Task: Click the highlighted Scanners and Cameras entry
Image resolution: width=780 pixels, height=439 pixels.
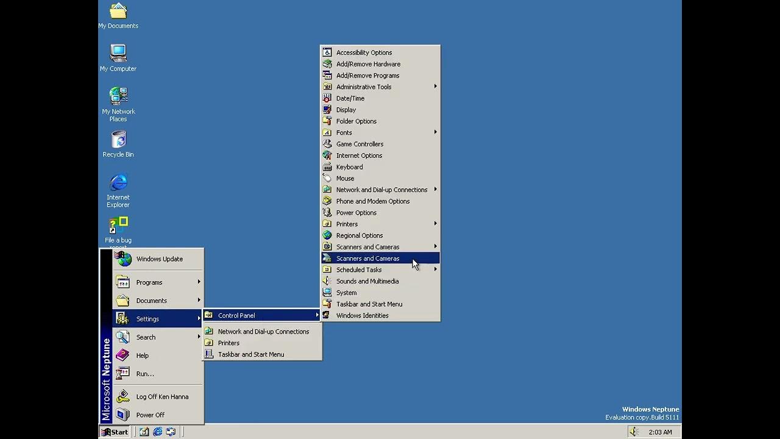Action: (x=380, y=259)
